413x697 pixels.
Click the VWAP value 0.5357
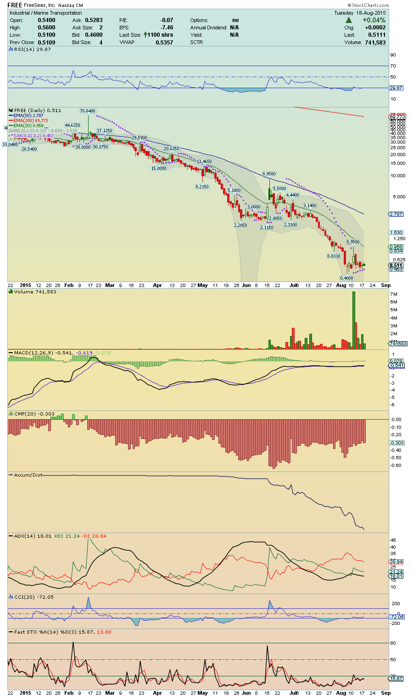(164, 42)
